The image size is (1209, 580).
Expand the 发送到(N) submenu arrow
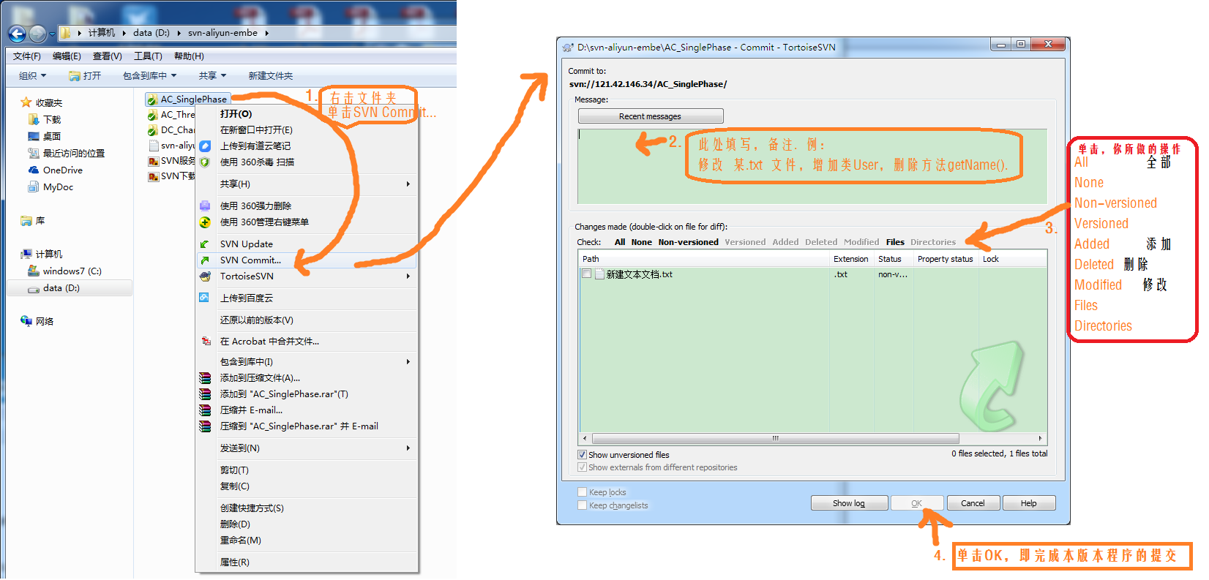click(x=408, y=448)
